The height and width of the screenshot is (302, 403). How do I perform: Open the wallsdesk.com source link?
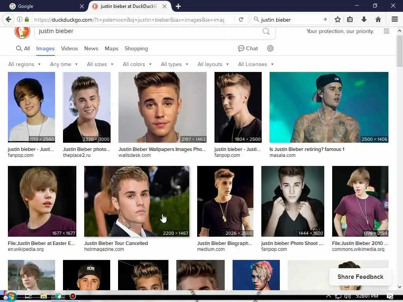(x=135, y=155)
